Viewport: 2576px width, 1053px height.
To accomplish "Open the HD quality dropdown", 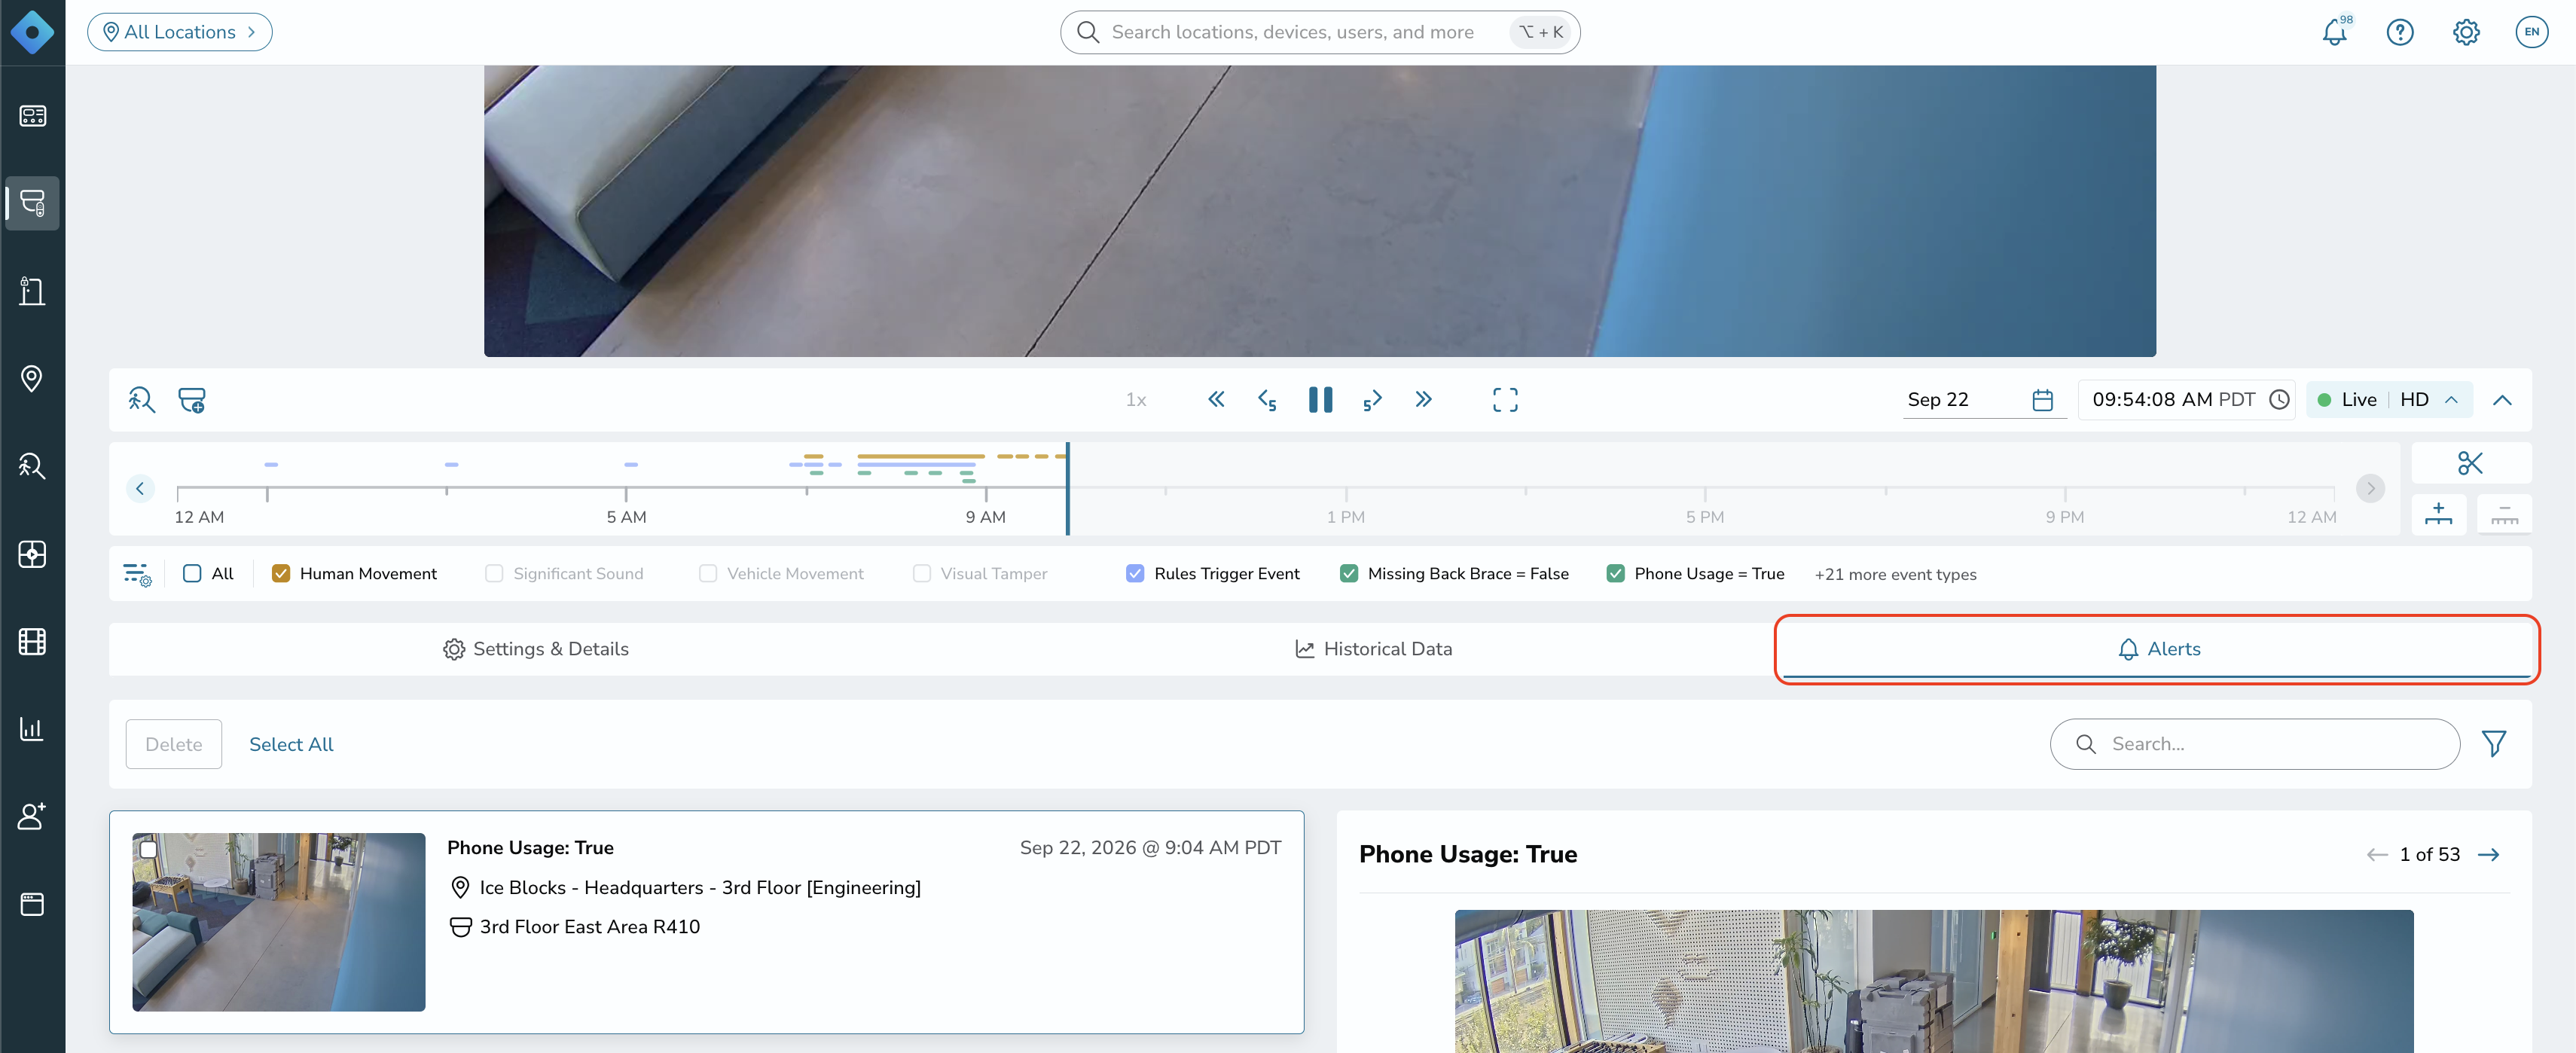I will (x=2428, y=400).
